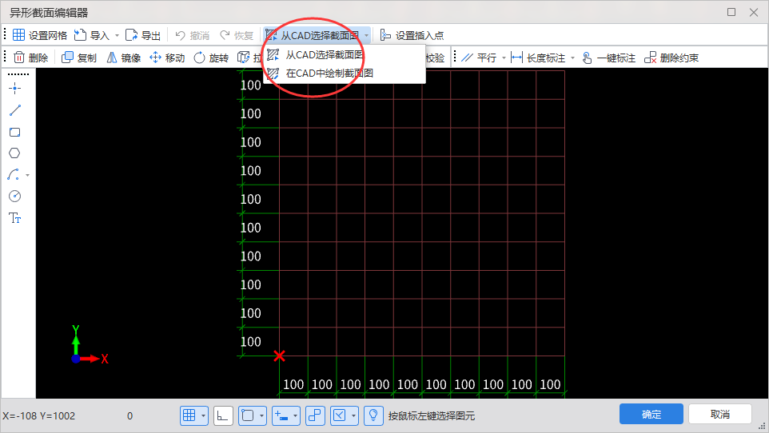This screenshot has height=433, width=769.
Task: Click the light bulb hint icon
Action: point(373,416)
